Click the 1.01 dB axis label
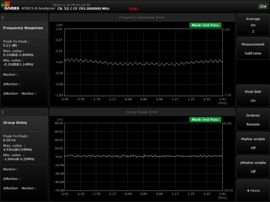This screenshot has width=270, height=202. pos(59,29)
